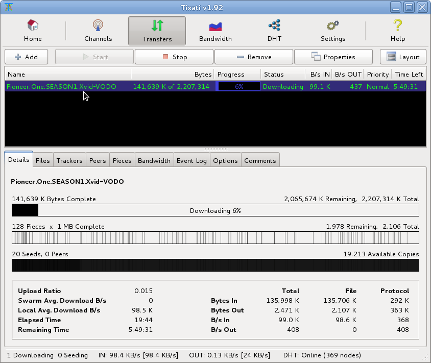Click the '0 Seeding' status bar entry
Viewport: 431px width, 363px height.
[73, 355]
